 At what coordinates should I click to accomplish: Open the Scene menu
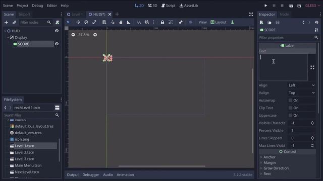point(8,6)
